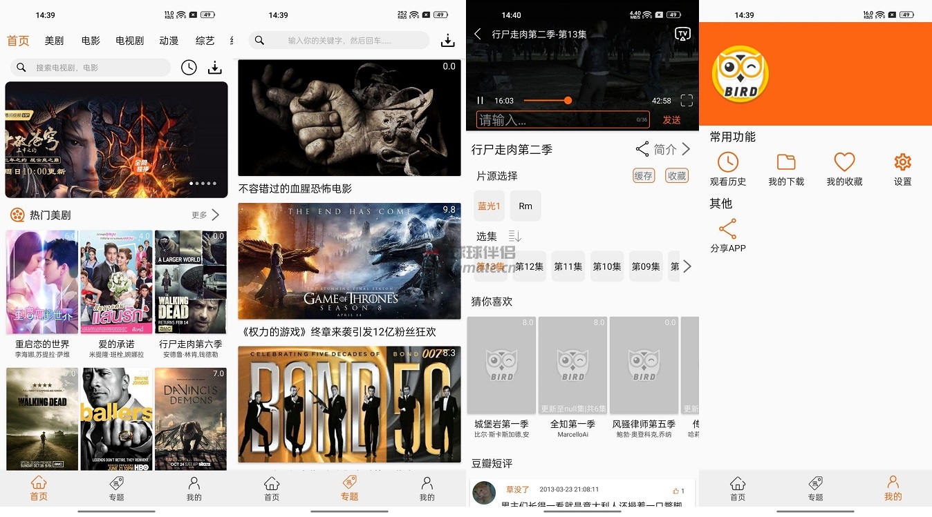This screenshot has height=517, width=932.
Task: Switch to the 电视剧 category tab
Action: point(130,41)
